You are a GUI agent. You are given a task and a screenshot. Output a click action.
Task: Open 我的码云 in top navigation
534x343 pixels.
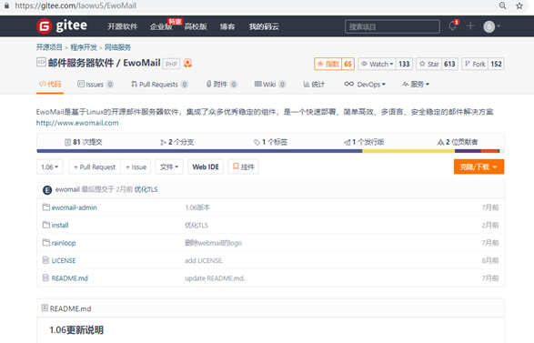pyautogui.click(x=264, y=26)
